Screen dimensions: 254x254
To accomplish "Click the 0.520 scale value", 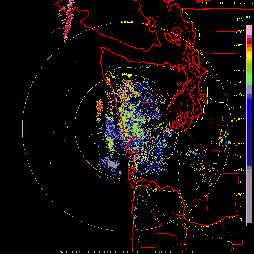I will pos(239,144).
